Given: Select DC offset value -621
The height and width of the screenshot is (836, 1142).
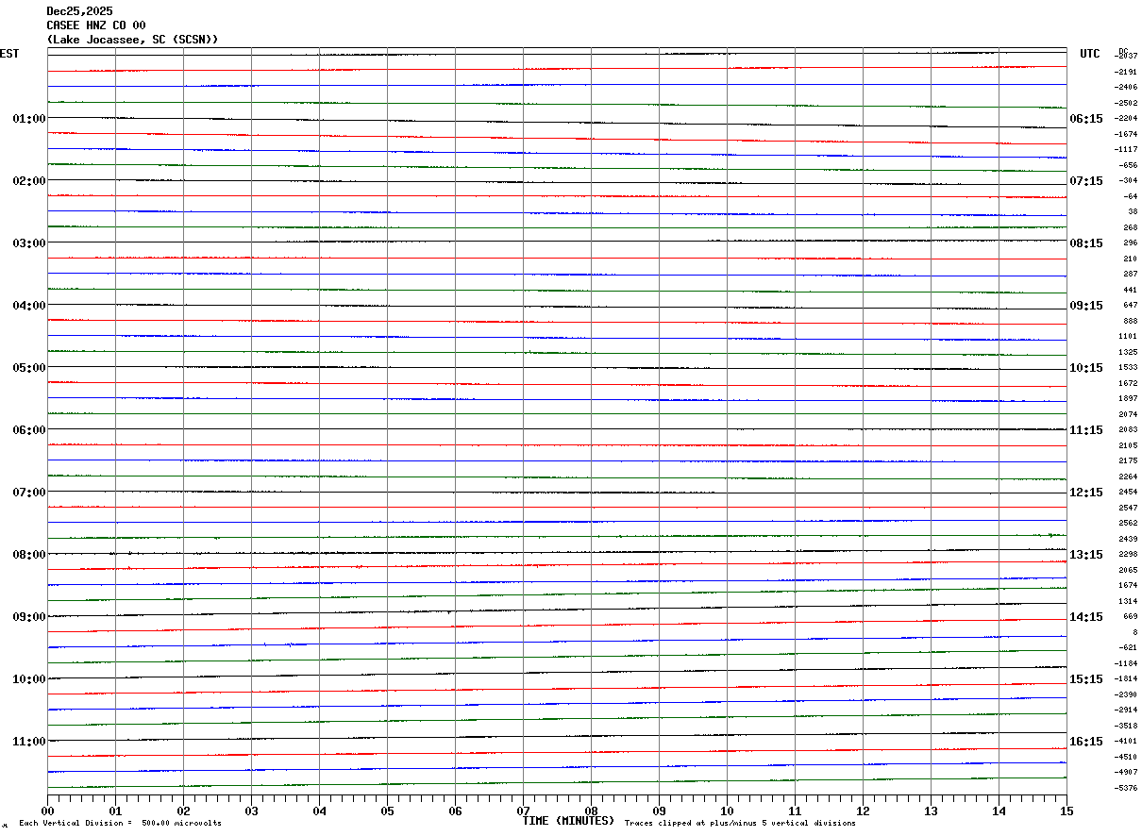Looking at the screenshot, I should tap(1128, 647).
